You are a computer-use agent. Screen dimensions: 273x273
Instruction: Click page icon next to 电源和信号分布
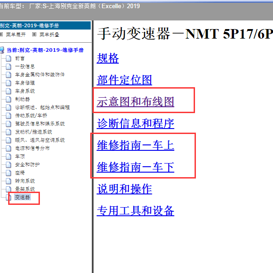(8, 148)
